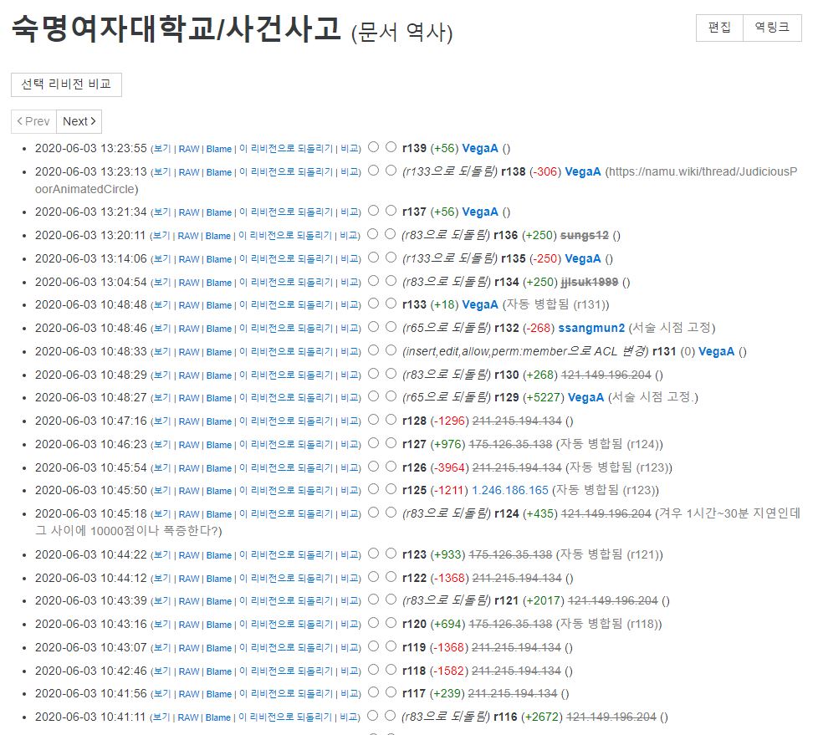Screen dimensions: 818x735
Task: Open RAW link for revision r116
Action: [189, 717]
